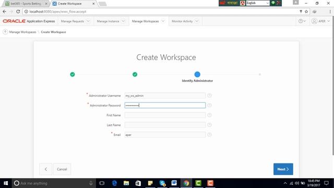Click the volume icon in tray
The width and height of the screenshot is (334, 188).
(297, 183)
